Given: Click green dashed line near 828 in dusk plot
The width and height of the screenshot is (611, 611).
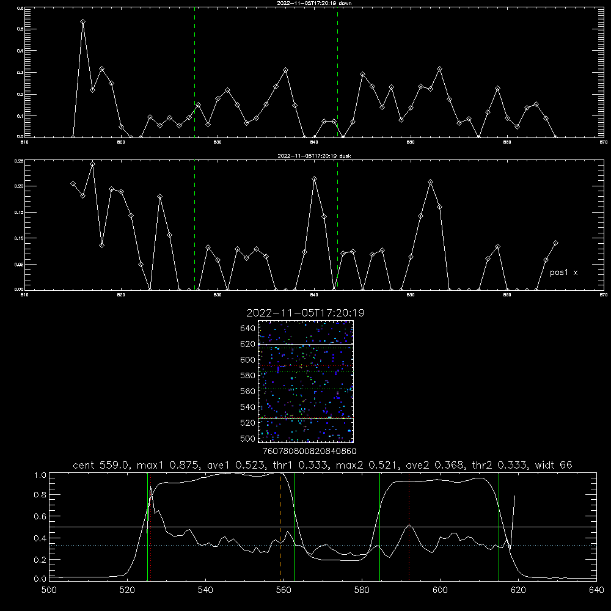Looking at the screenshot, I should (x=194, y=226).
